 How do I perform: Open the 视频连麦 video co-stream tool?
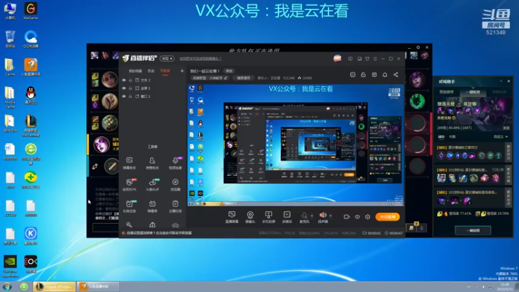click(175, 163)
